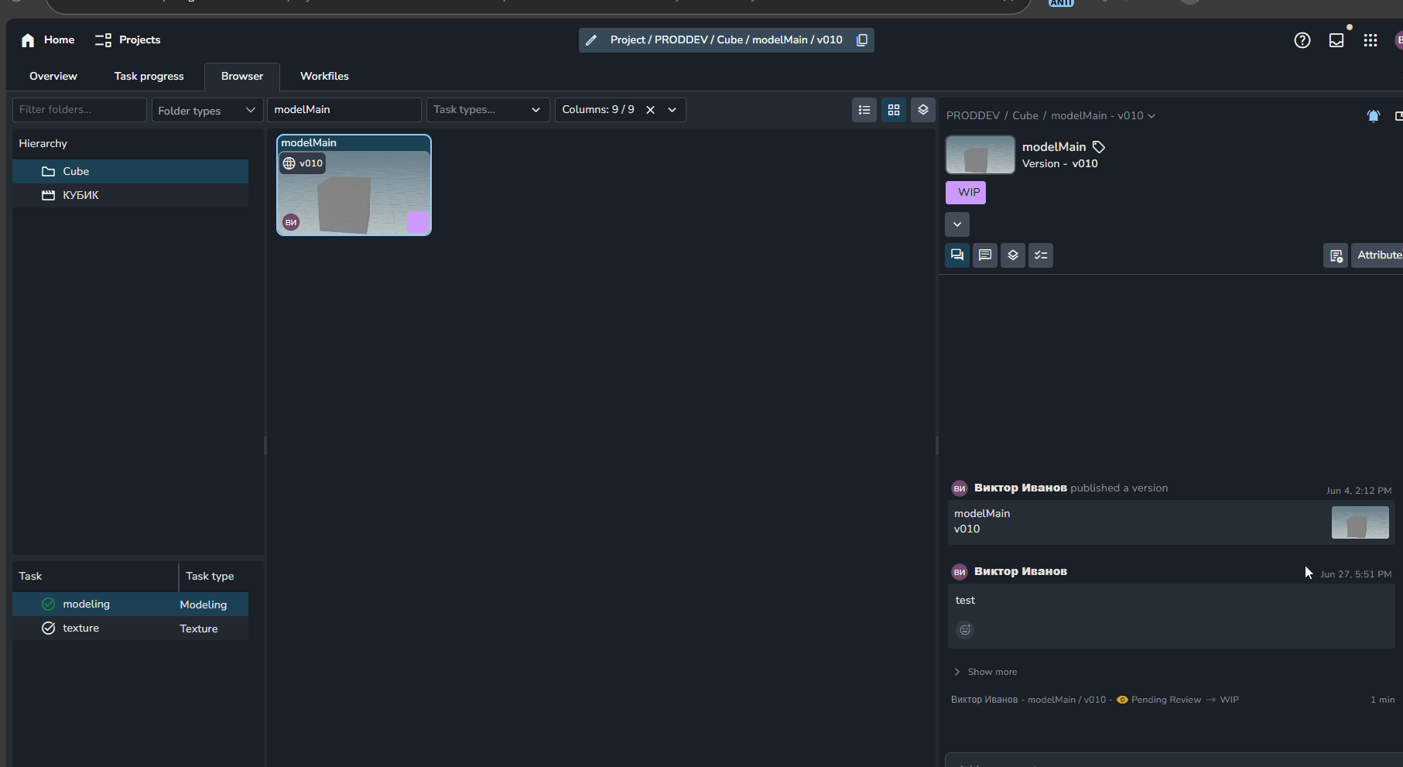This screenshot has height=767, width=1403.
Task: Toggle the bell watch notifications icon
Action: [1374, 116]
